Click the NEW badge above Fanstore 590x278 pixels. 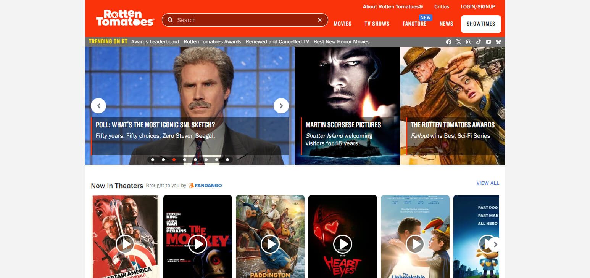click(426, 17)
